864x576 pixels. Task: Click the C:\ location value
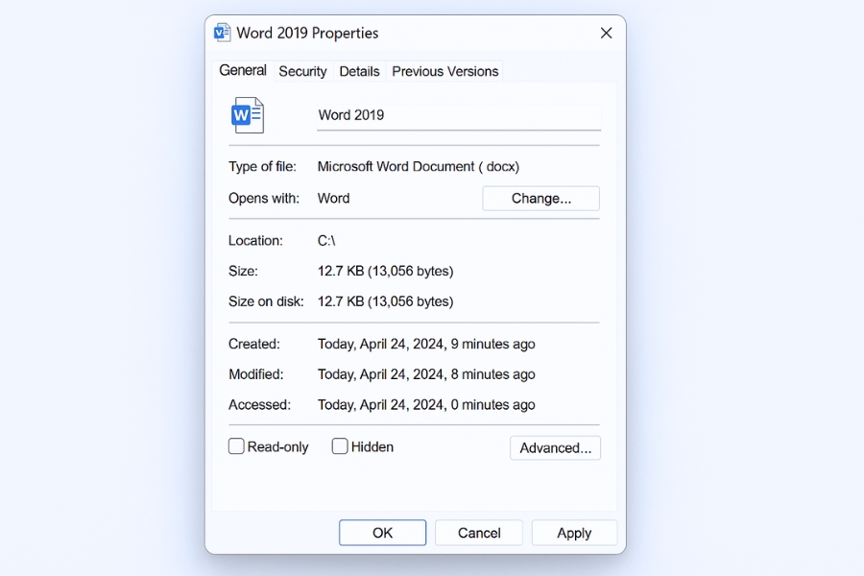[326, 241]
